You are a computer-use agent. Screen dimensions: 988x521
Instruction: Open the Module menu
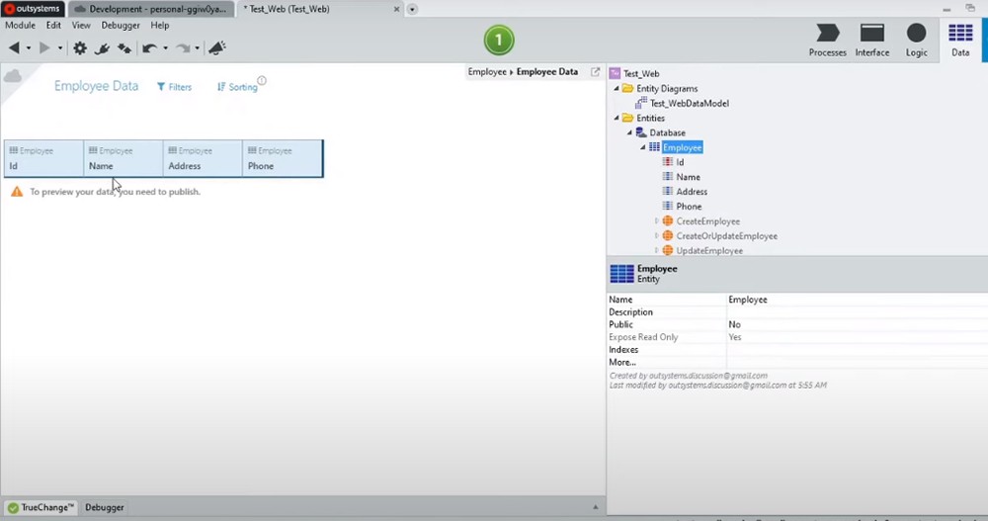pos(20,25)
